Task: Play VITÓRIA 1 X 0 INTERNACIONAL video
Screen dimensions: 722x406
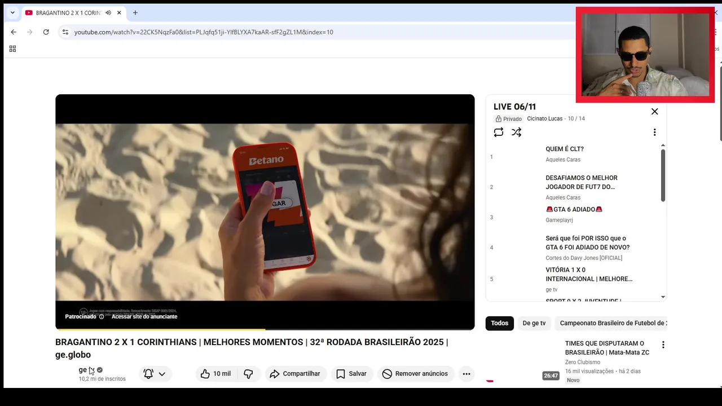Action: [x=589, y=274]
